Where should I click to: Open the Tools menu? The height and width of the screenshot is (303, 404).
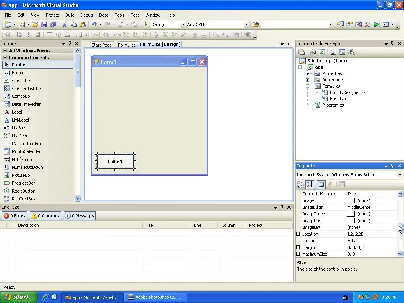tap(119, 15)
